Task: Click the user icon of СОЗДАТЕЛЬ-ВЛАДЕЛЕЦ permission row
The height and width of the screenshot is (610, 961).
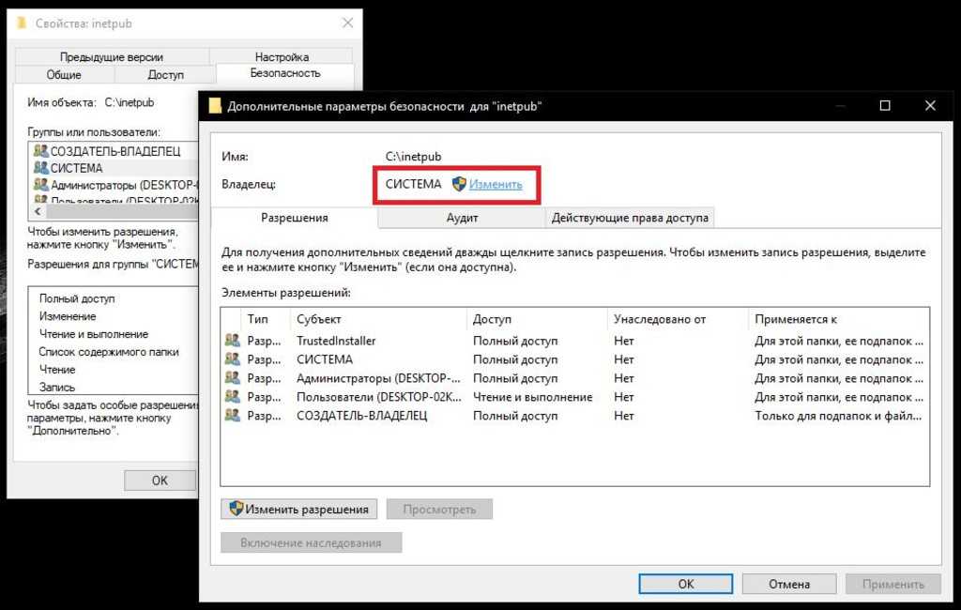Action: tap(232, 416)
